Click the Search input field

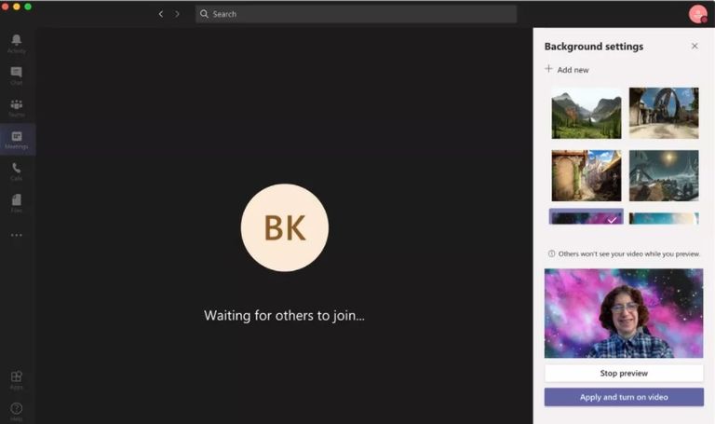pos(356,14)
